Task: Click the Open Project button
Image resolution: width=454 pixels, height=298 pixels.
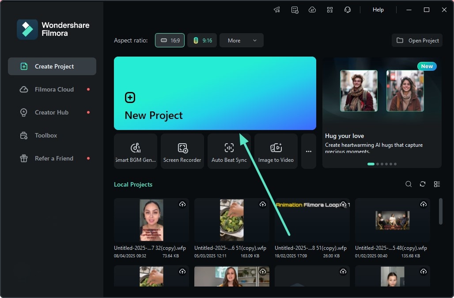Action: [417, 40]
